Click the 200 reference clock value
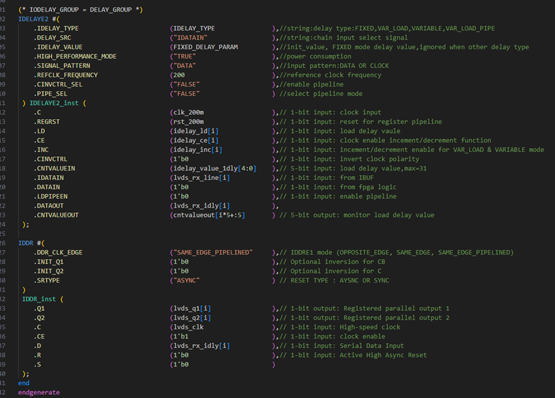Screen dimensions: 555x398 pos(179,75)
